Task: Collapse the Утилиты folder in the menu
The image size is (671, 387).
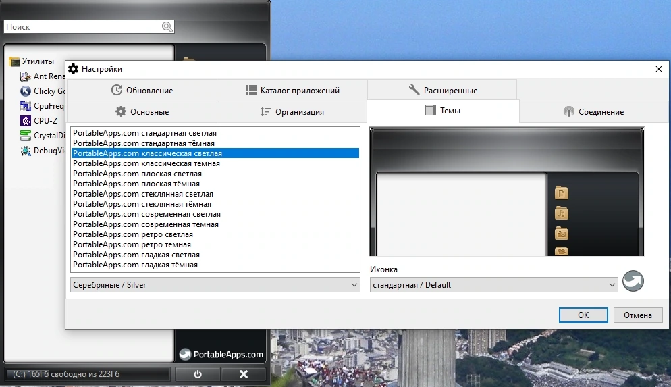Action: coord(31,61)
